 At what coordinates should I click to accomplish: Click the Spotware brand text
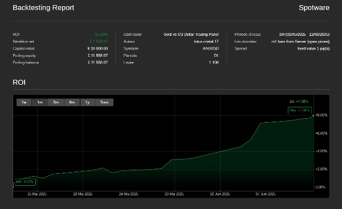(314, 7)
